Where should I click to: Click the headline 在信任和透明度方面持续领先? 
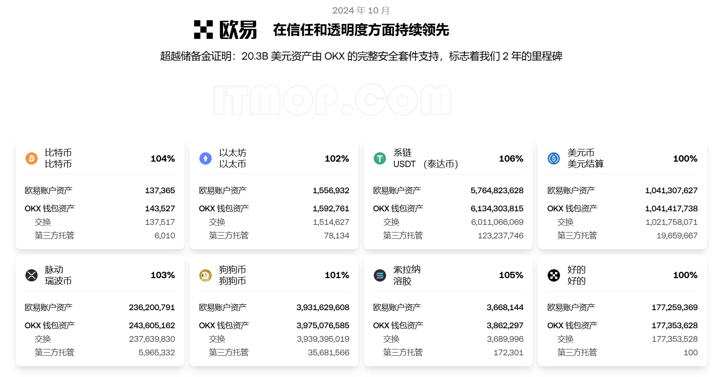(x=361, y=30)
